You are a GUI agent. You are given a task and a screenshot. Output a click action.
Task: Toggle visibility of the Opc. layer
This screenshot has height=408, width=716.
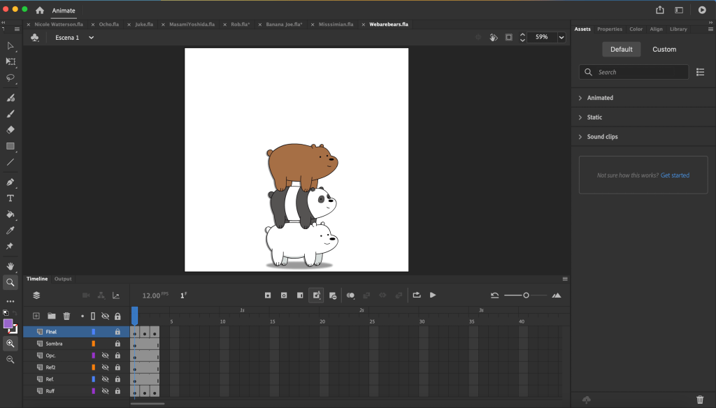coord(106,356)
